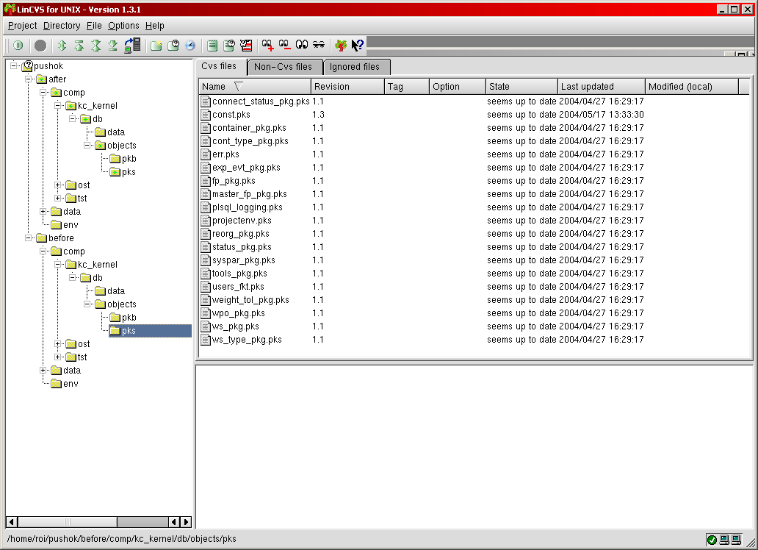
Task: Collapse the 'after' folder in tree
Action: (x=29, y=79)
